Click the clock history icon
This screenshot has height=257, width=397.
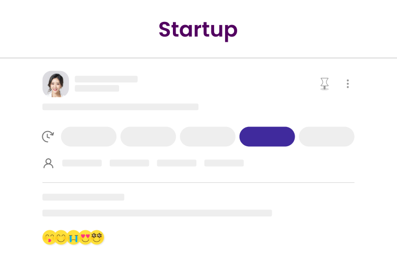[48, 137]
